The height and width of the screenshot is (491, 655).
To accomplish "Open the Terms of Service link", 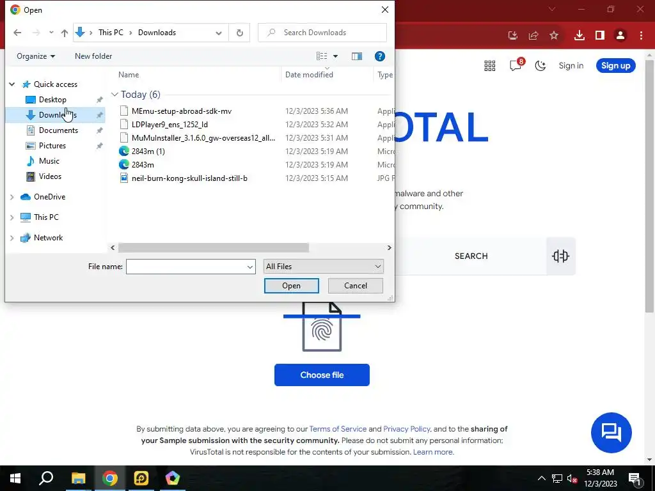I will click(338, 429).
